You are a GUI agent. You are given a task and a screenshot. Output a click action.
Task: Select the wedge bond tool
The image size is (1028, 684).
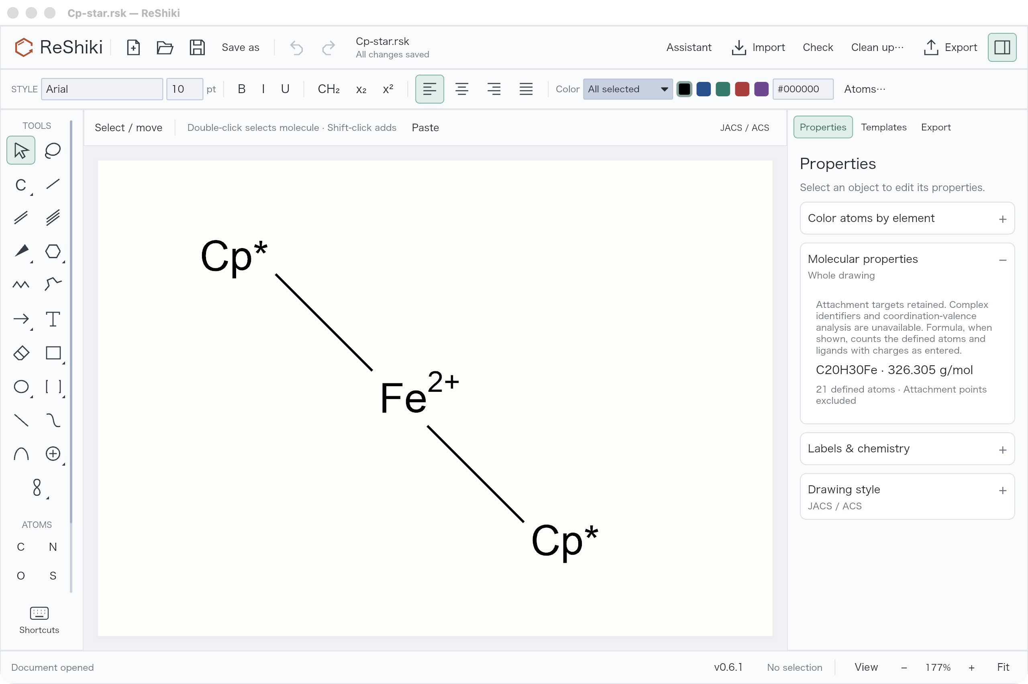(20, 251)
